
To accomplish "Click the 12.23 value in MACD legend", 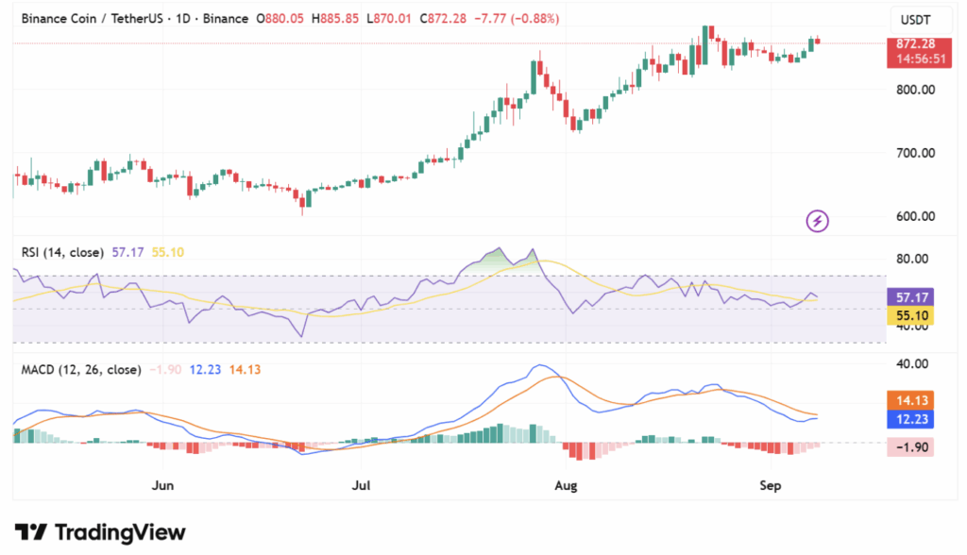I will coord(205,369).
